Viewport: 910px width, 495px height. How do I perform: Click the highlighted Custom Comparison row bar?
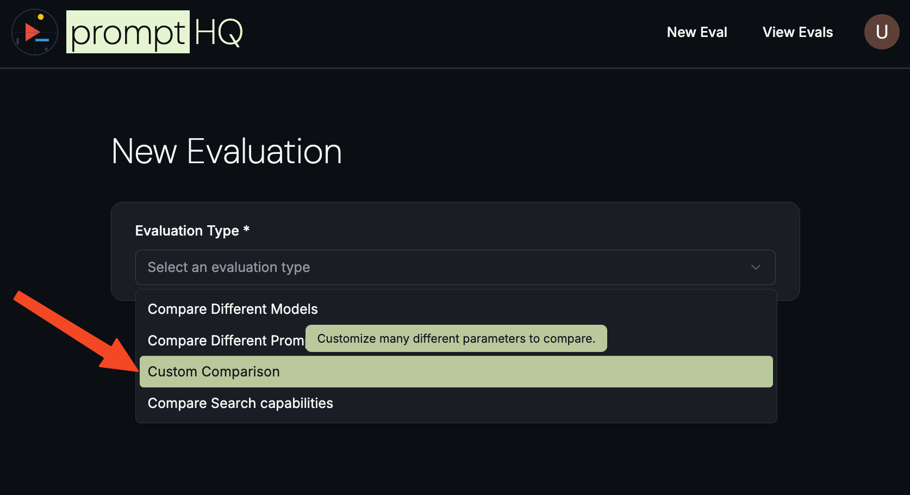click(x=456, y=372)
